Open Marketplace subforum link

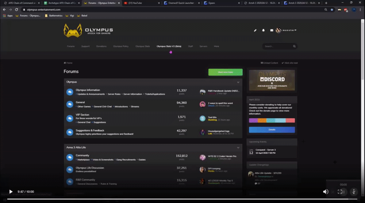pyautogui.click(x=83, y=160)
